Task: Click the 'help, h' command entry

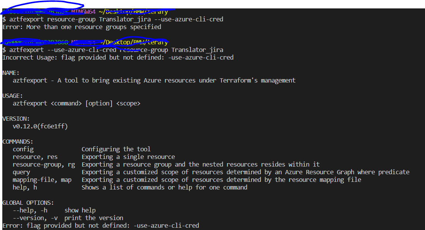Action: pos(25,187)
